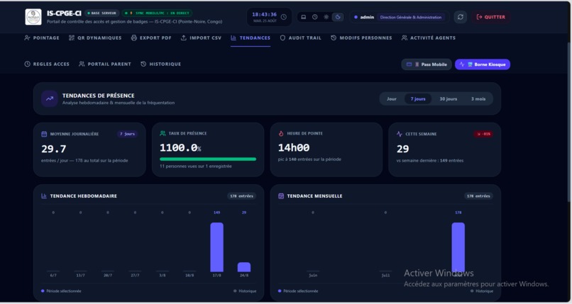Image resolution: width=572 pixels, height=304 pixels.
Task: Click the green presence rate progress bar
Action: (x=208, y=159)
